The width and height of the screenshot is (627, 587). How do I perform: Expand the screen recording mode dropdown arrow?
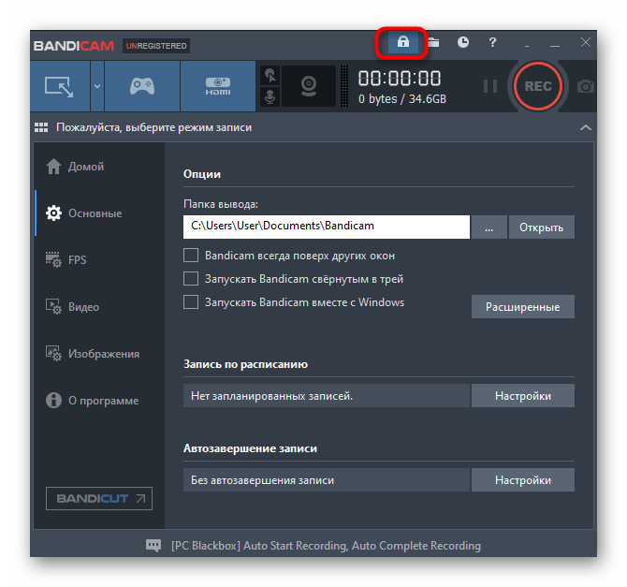97,86
